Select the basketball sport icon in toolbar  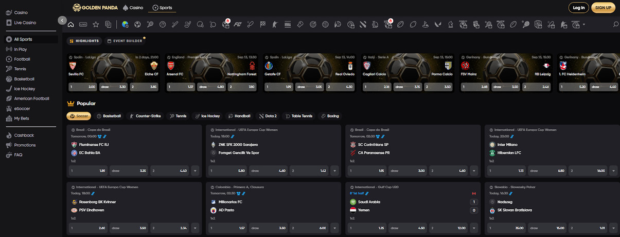click(163, 24)
